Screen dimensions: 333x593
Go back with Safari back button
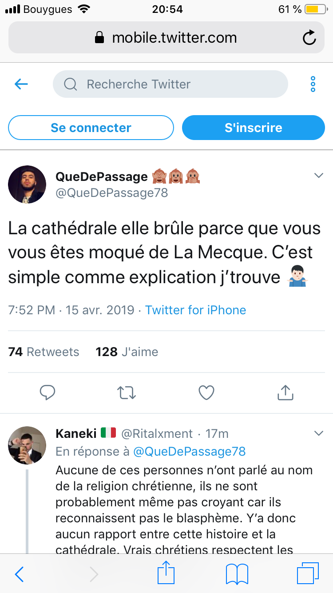pos(20,574)
